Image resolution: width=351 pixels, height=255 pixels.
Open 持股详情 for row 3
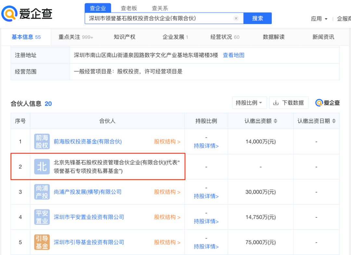[206, 196]
